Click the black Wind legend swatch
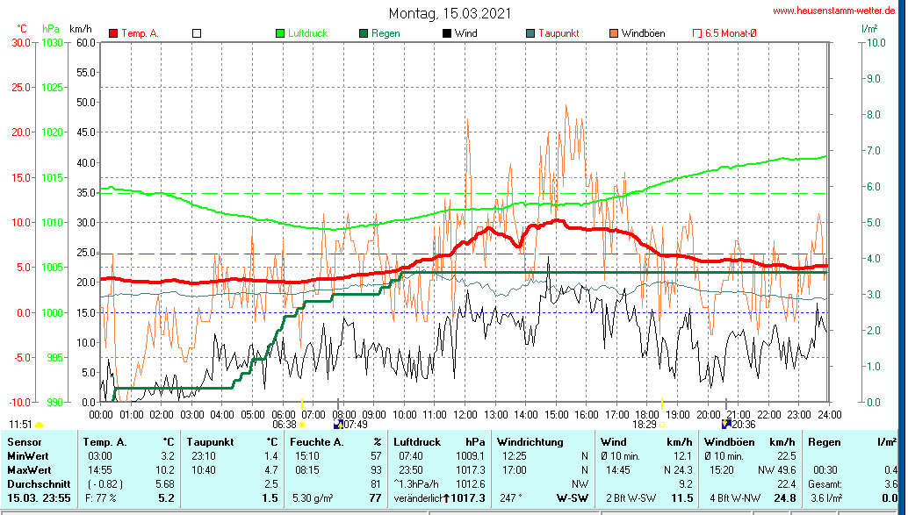The height and width of the screenshot is (515, 908). point(446,33)
